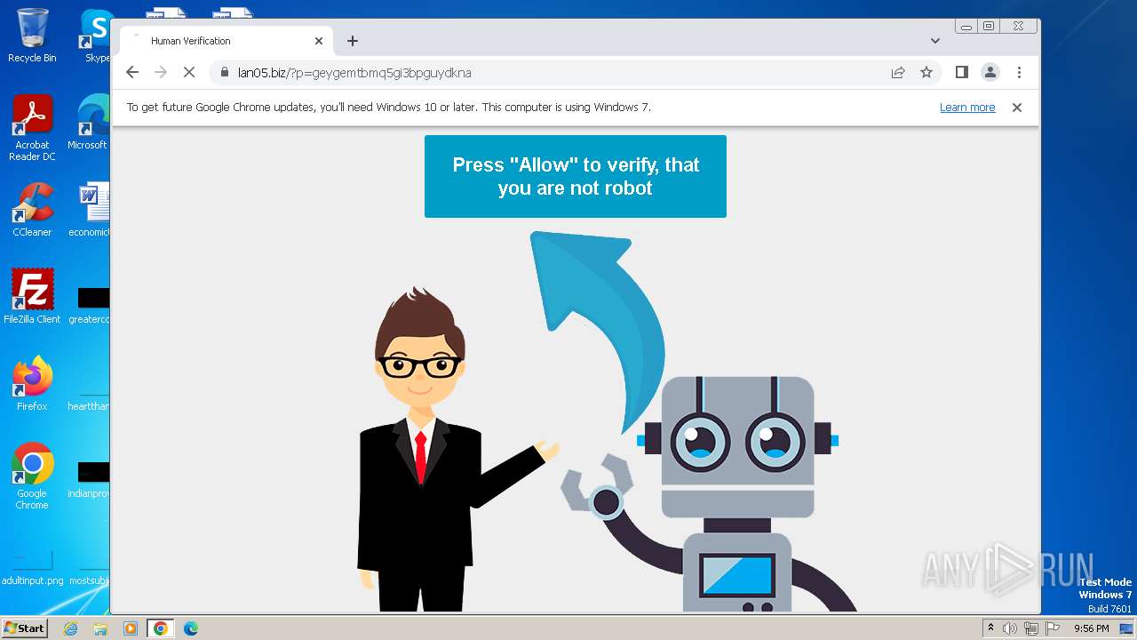Screen dimensions: 1137x640
Task: Open the Firefox desktop shortcut
Action: 32,384
